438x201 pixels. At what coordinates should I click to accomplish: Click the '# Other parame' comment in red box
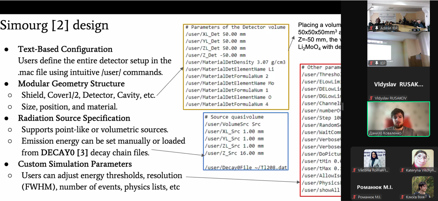[321, 67]
